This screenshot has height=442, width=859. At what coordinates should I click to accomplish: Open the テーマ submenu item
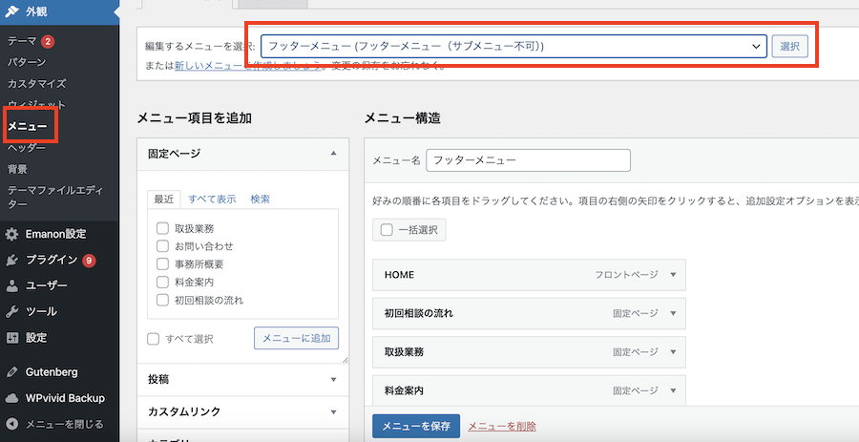[x=22, y=41]
